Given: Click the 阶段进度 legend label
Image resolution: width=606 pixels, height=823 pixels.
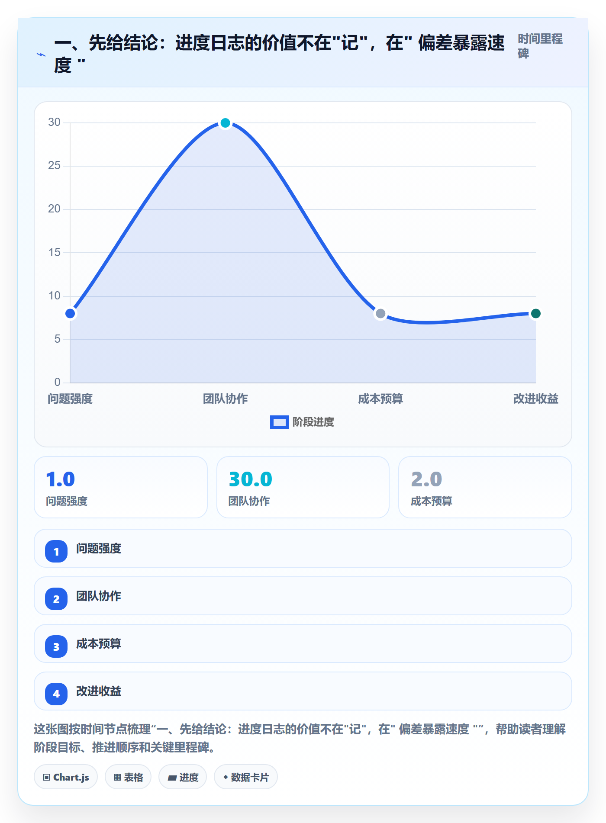Looking at the screenshot, I should (x=313, y=422).
